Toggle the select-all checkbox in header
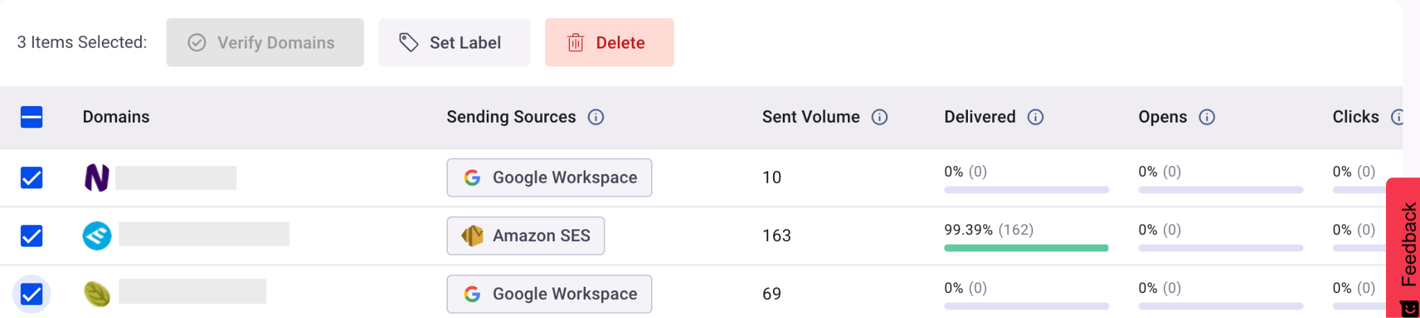The width and height of the screenshot is (1420, 318). (x=32, y=117)
